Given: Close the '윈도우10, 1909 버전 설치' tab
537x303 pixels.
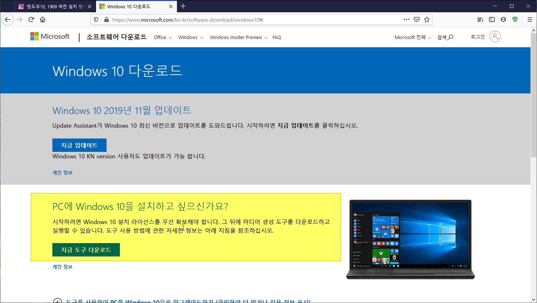Looking at the screenshot, I should tap(90, 6).
